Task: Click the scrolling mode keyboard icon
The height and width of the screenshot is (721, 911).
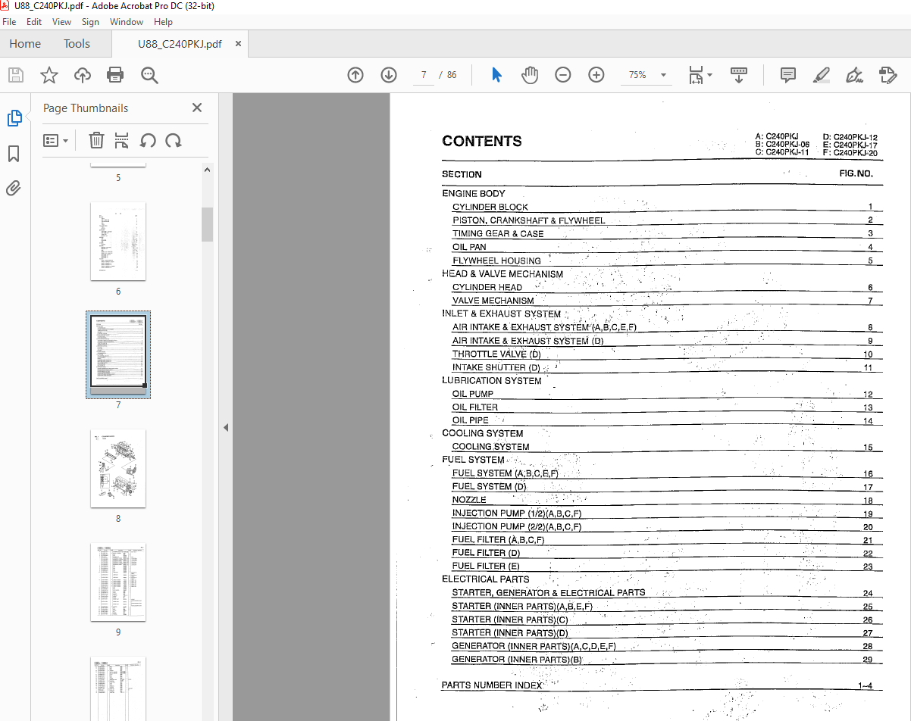Action: 739,75
